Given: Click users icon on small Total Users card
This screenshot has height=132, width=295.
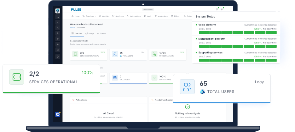Looking at the screenshot, I should (x=115, y=54).
